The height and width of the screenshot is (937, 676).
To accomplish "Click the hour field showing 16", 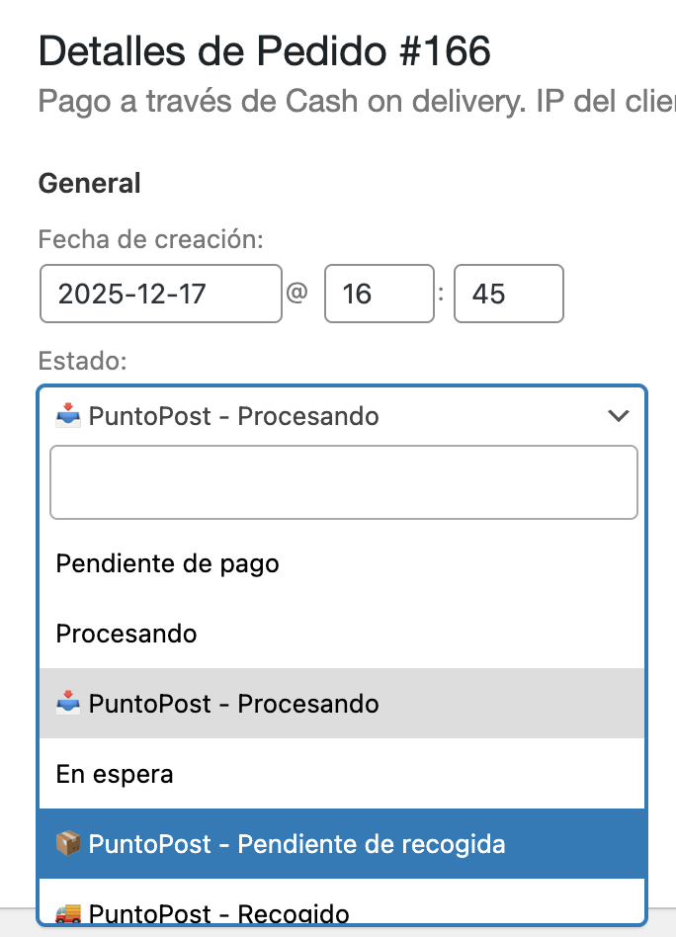I will pyautogui.click(x=379, y=294).
